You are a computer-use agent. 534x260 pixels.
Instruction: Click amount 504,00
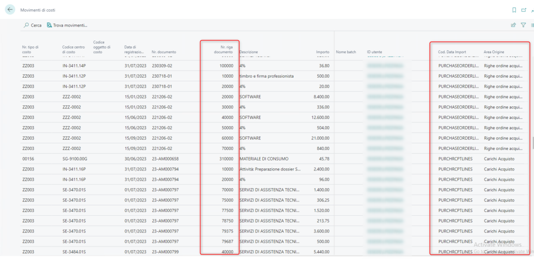[323, 128]
